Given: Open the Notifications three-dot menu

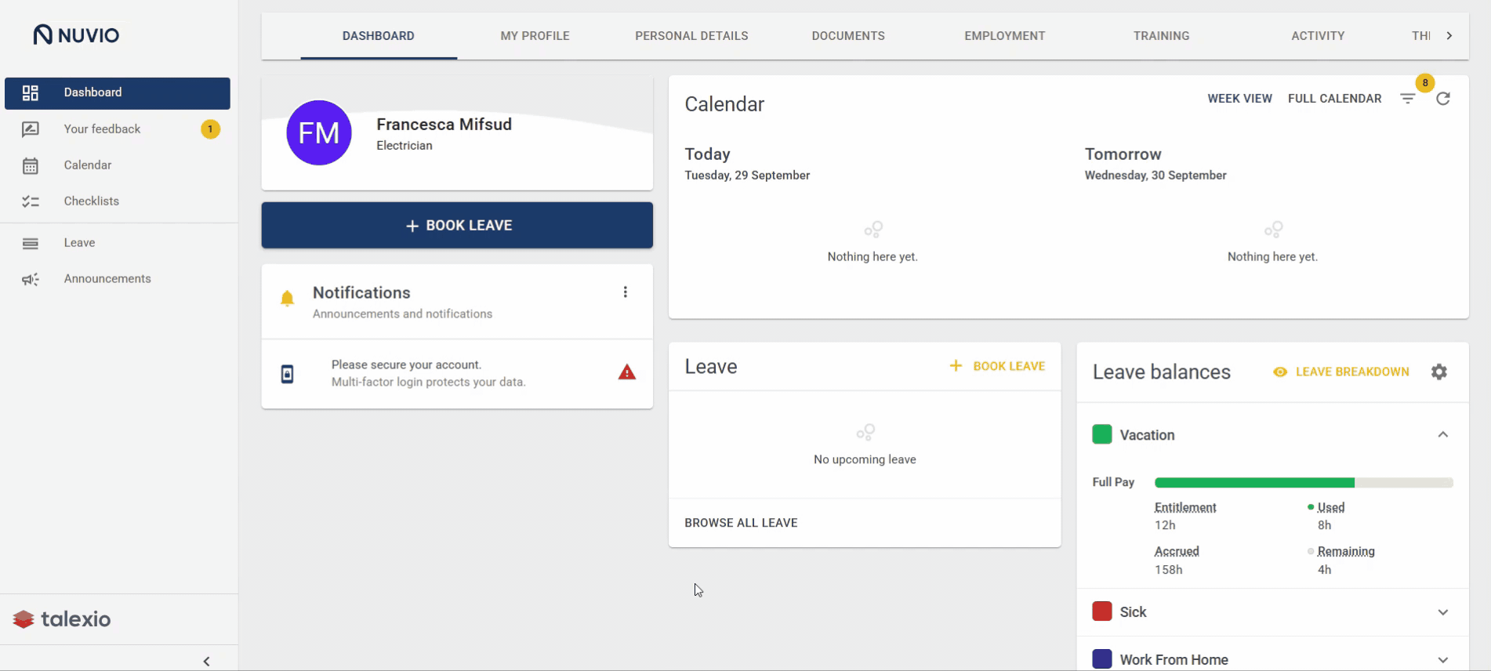Looking at the screenshot, I should 626,292.
